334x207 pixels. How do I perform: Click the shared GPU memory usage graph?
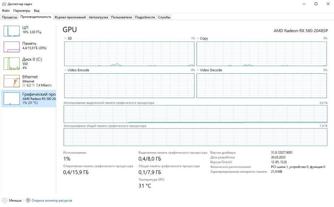195,137
